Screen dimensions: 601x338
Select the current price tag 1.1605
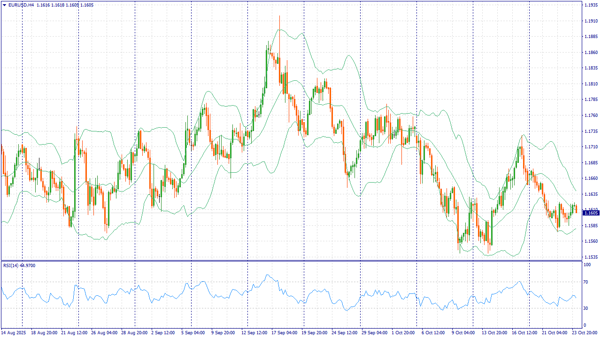coord(591,213)
